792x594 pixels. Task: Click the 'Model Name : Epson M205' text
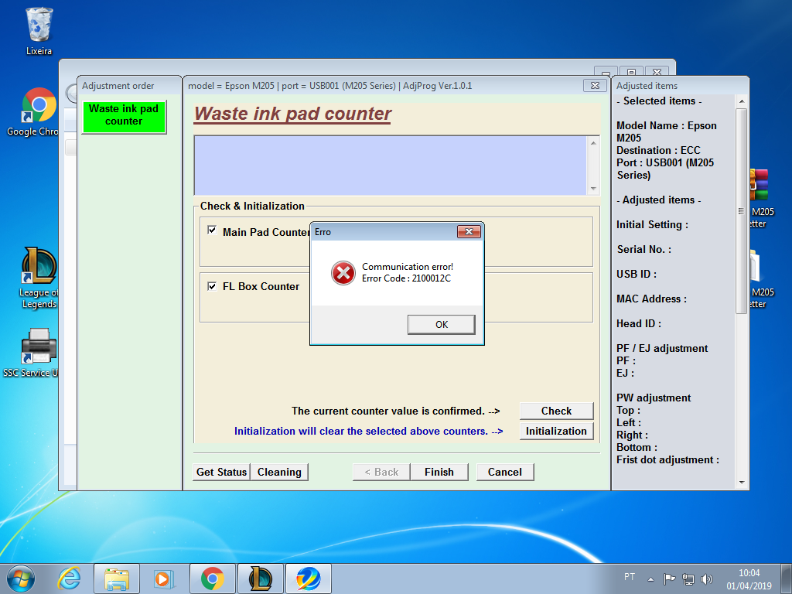[x=666, y=131]
